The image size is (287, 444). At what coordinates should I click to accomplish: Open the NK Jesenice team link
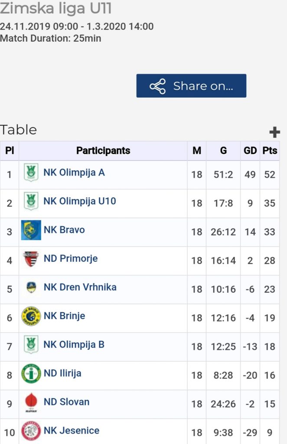coord(72,431)
